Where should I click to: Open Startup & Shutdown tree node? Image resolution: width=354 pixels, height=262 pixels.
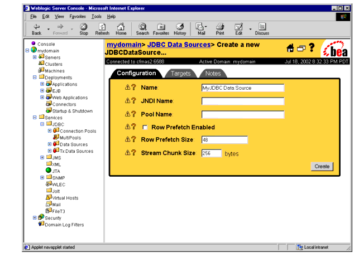coord(72,111)
